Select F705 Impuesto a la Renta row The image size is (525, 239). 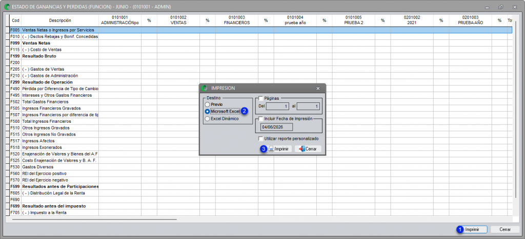point(261,212)
